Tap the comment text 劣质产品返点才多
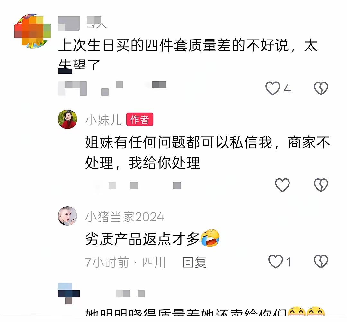 point(142,239)
